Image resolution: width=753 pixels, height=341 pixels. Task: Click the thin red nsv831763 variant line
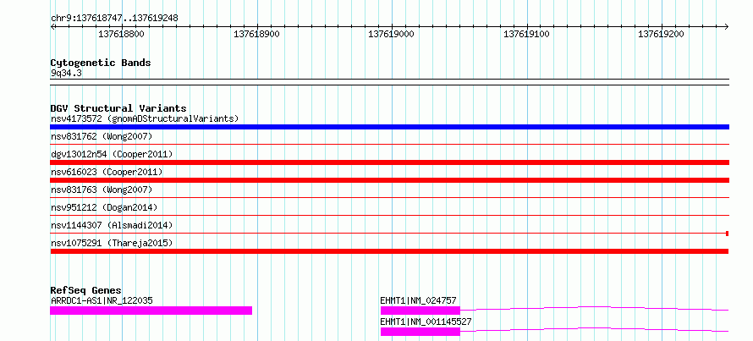pyautogui.click(x=389, y=197)
